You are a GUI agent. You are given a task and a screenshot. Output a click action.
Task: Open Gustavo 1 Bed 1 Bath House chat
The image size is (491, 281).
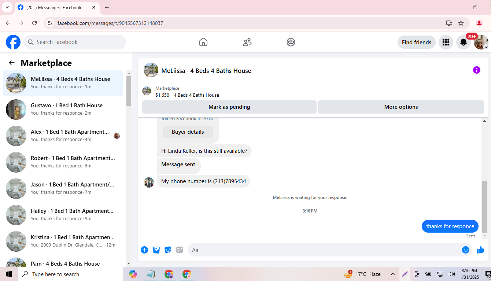63,110
